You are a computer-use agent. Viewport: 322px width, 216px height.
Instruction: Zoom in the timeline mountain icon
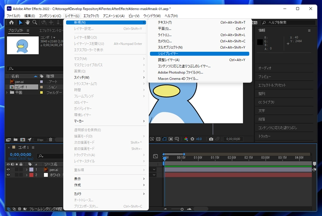(x=189, y=209)
